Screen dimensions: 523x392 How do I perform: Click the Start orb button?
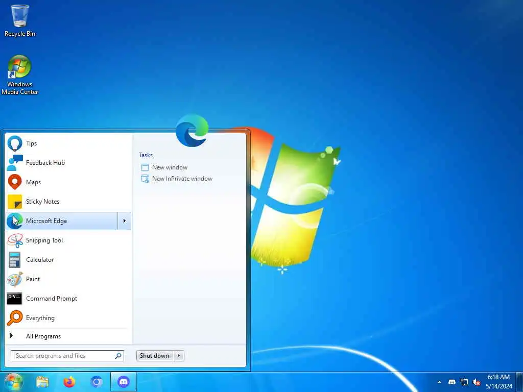tap(13, 382)
